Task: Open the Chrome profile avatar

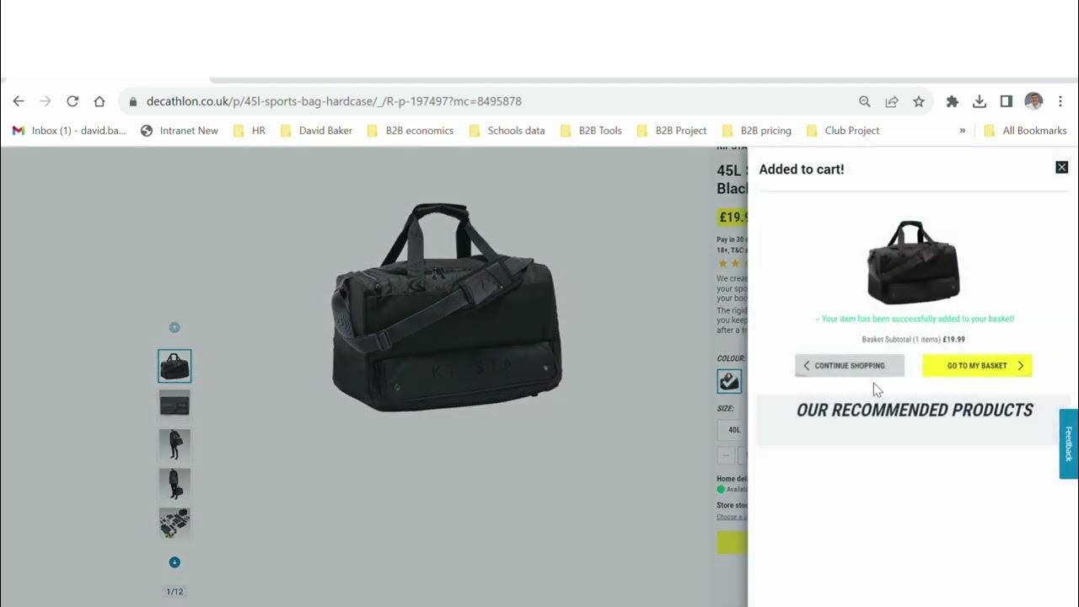Action: 1033,101
